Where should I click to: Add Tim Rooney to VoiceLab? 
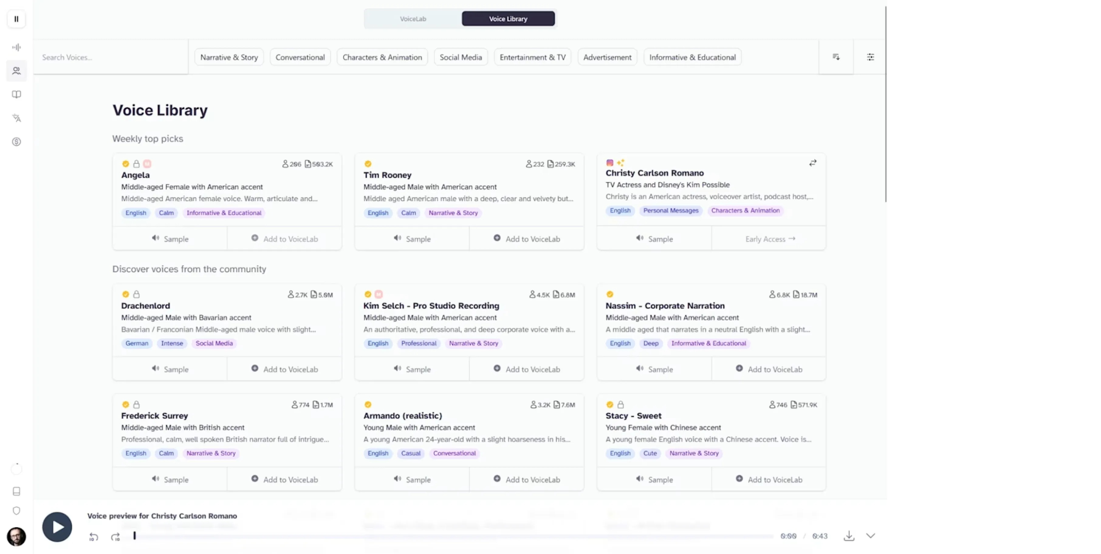[x=526, y=239]
